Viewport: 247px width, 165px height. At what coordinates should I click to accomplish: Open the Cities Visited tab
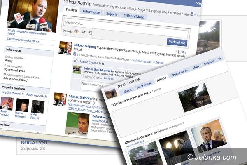(x=134, y=16)
